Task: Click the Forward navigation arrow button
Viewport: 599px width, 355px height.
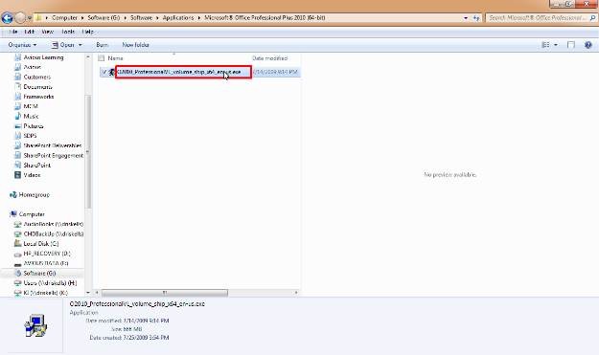Action: pyautogui.click(x=20, y=17)
